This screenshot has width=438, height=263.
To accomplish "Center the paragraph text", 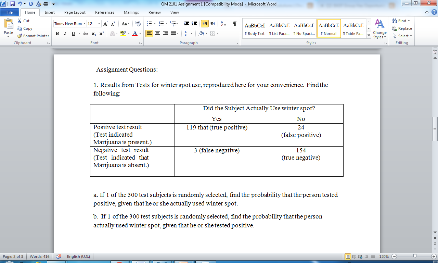I will pos(157,34).
